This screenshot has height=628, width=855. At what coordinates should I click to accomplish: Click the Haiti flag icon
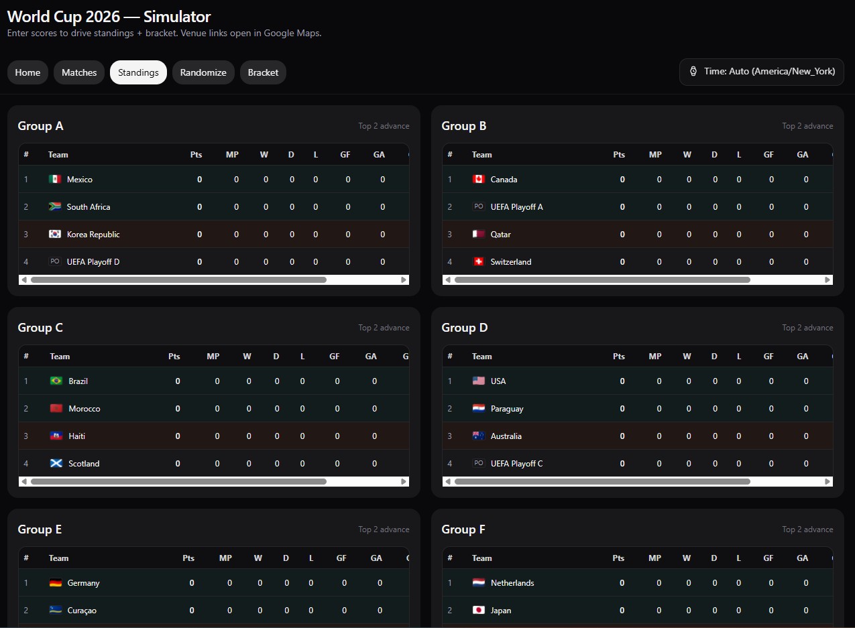[x=56, y=436]
